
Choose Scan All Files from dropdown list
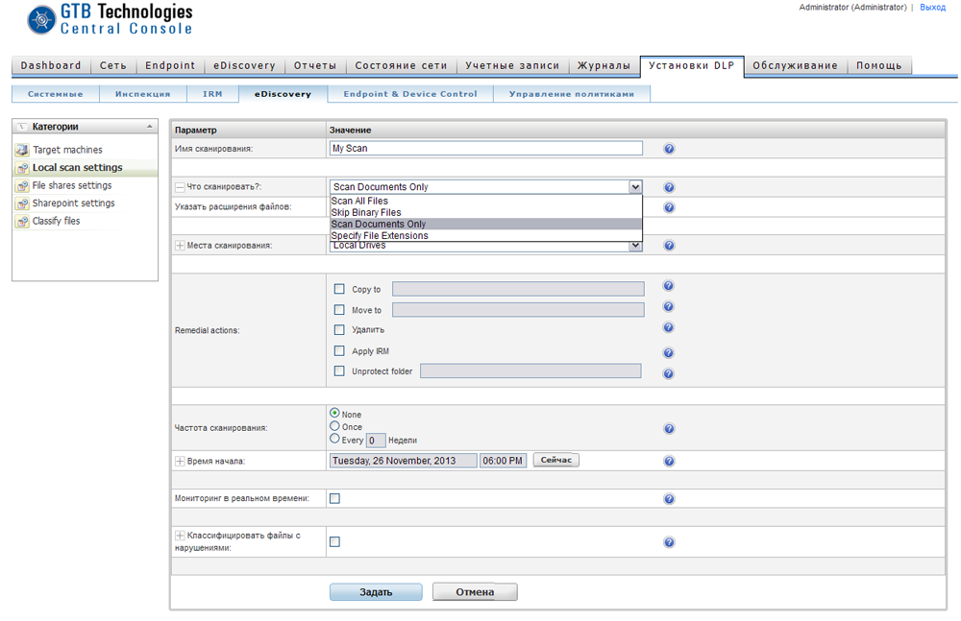click(x=359, y=201)
